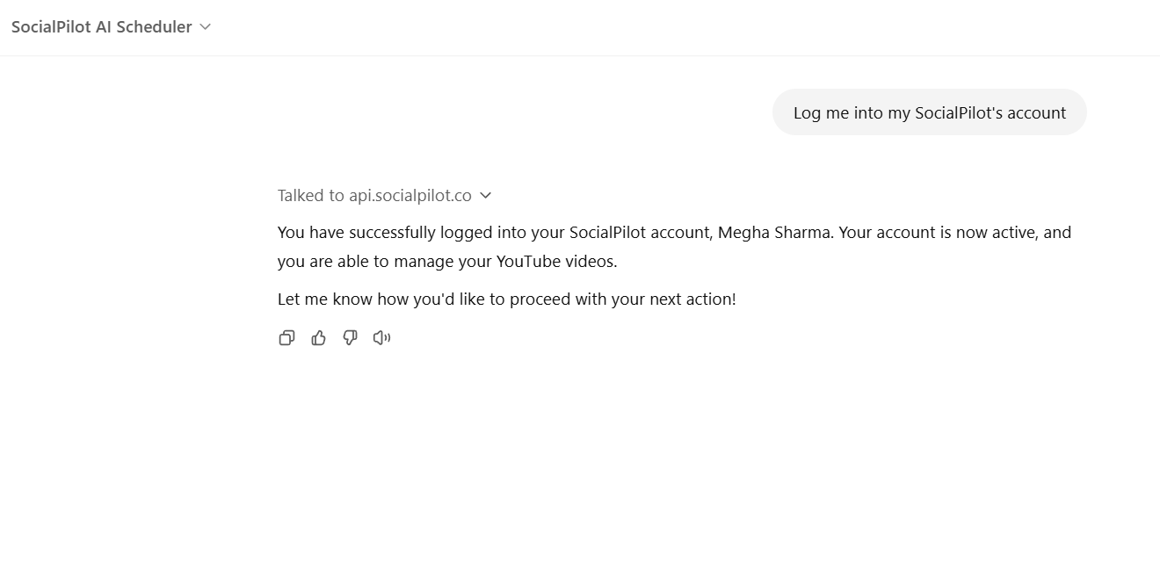Click the copy icon below the message
The width and height of the screenshot is (1160, 570).
click(286, 337)
